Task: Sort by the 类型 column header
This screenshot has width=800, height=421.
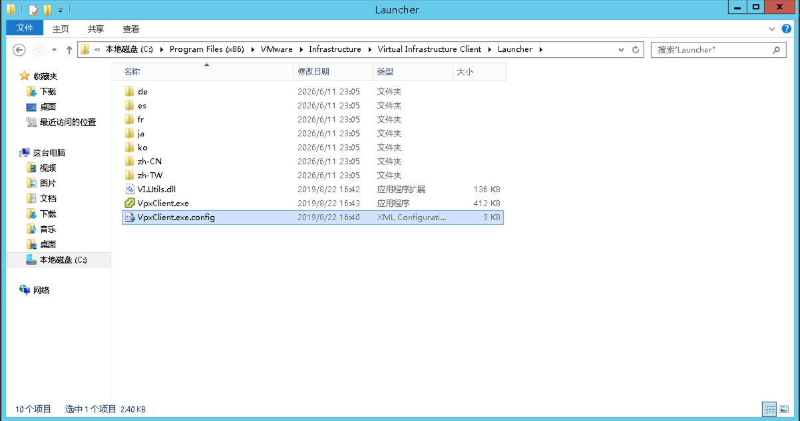Action: (413, 71)
